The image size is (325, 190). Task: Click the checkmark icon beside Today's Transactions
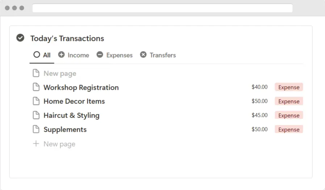[x=20, y=38]
